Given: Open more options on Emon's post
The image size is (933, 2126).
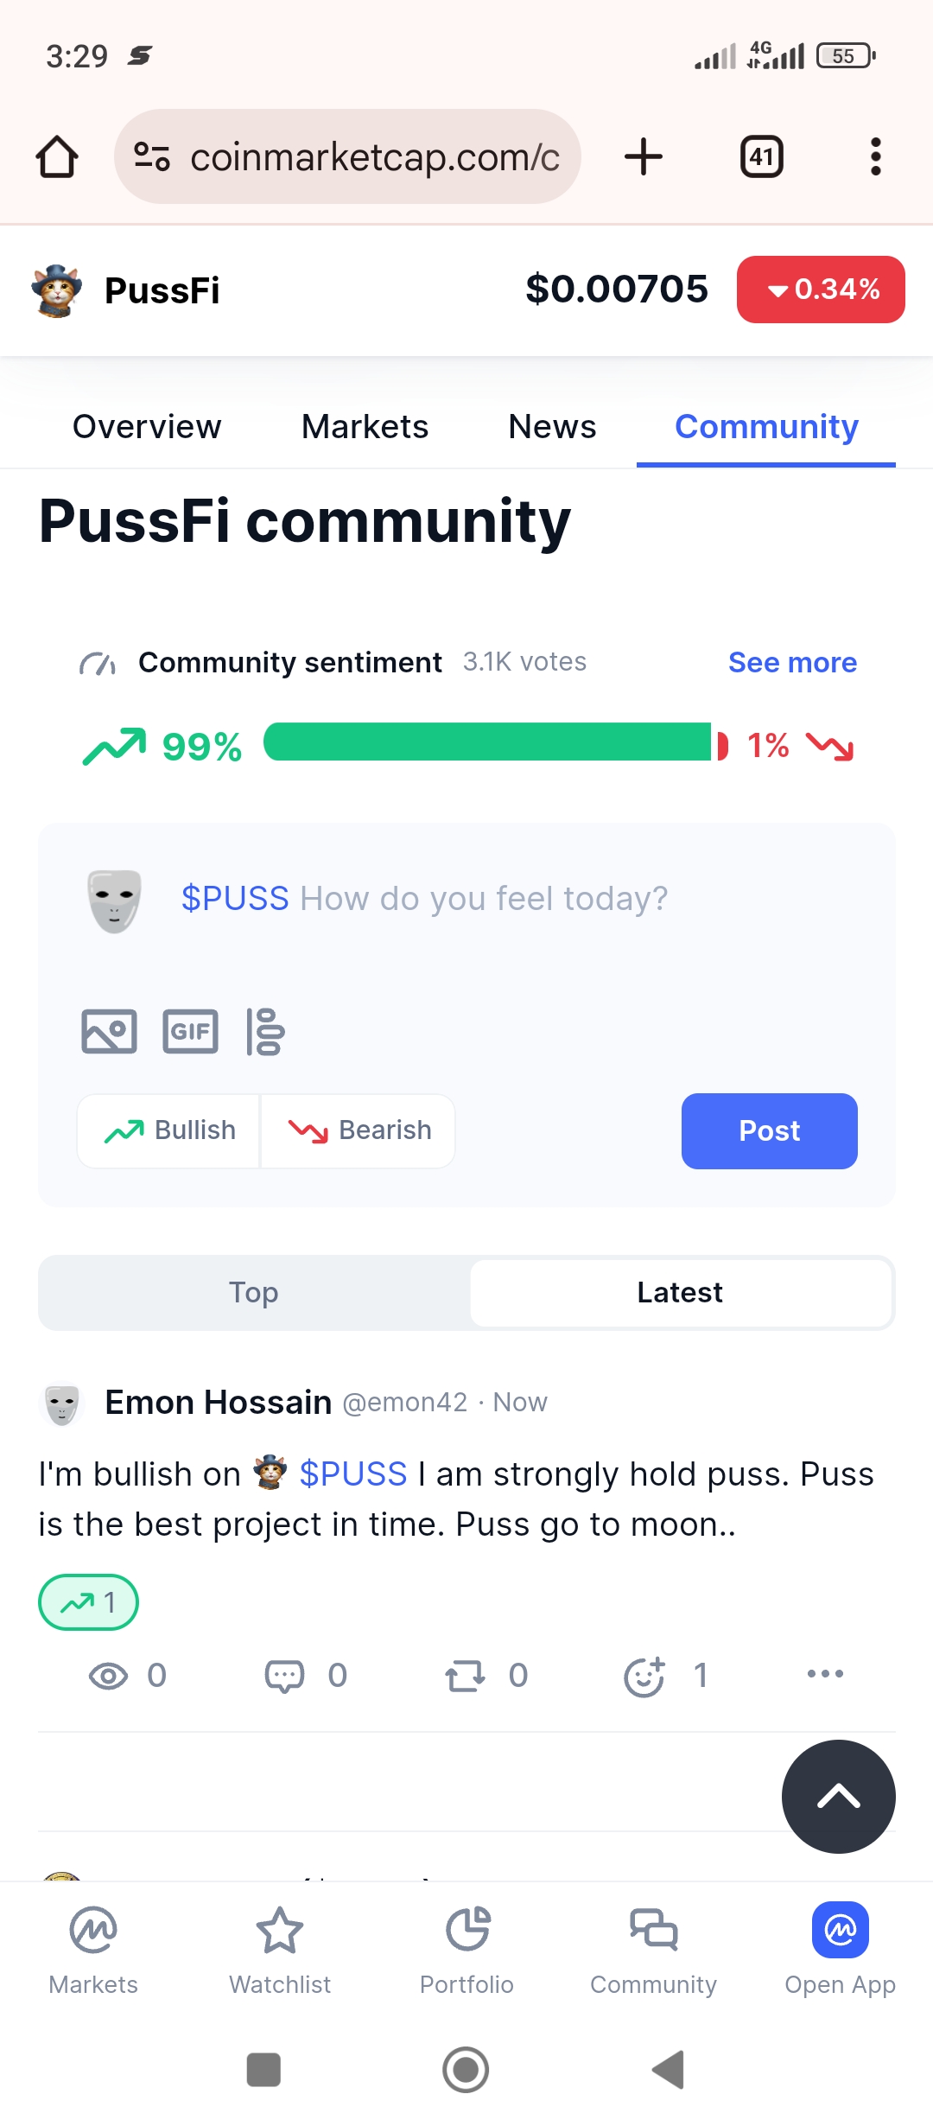Looking at the screenshot, I should [825, 1674].
